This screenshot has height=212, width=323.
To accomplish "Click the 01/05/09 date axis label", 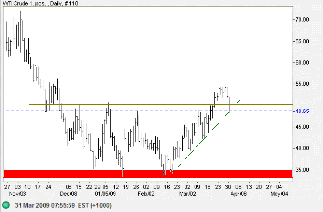I will (x=105, y=194).
